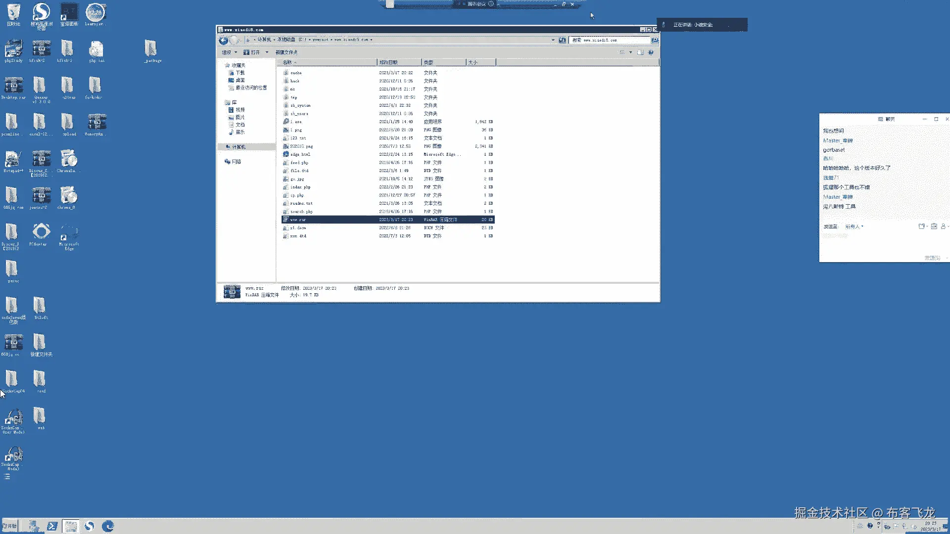Expand the 组织 menu dropdown
The height and width of the screenshot is (534, 950).
(229, 52)
